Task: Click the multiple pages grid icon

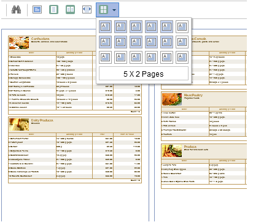Action: click(104, 10)
